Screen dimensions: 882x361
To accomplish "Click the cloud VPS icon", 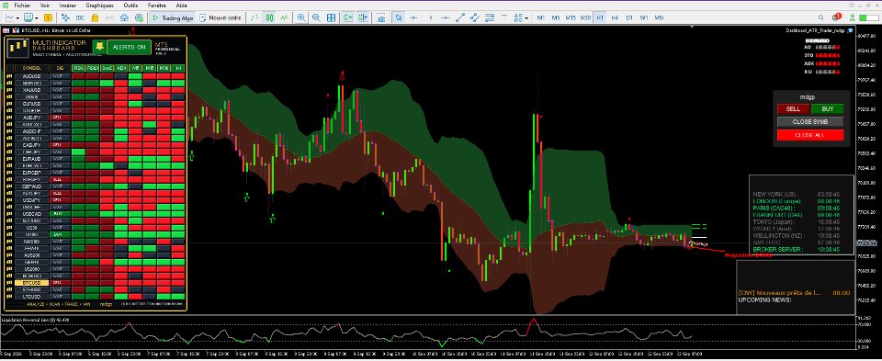I will 124,18.
